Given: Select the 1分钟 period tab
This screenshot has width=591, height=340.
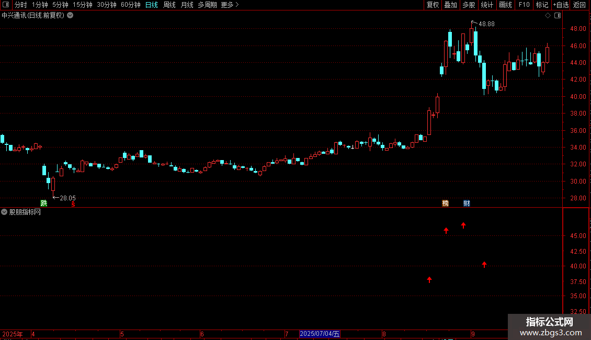Looking at the screenshot, I should coord(40,5).
